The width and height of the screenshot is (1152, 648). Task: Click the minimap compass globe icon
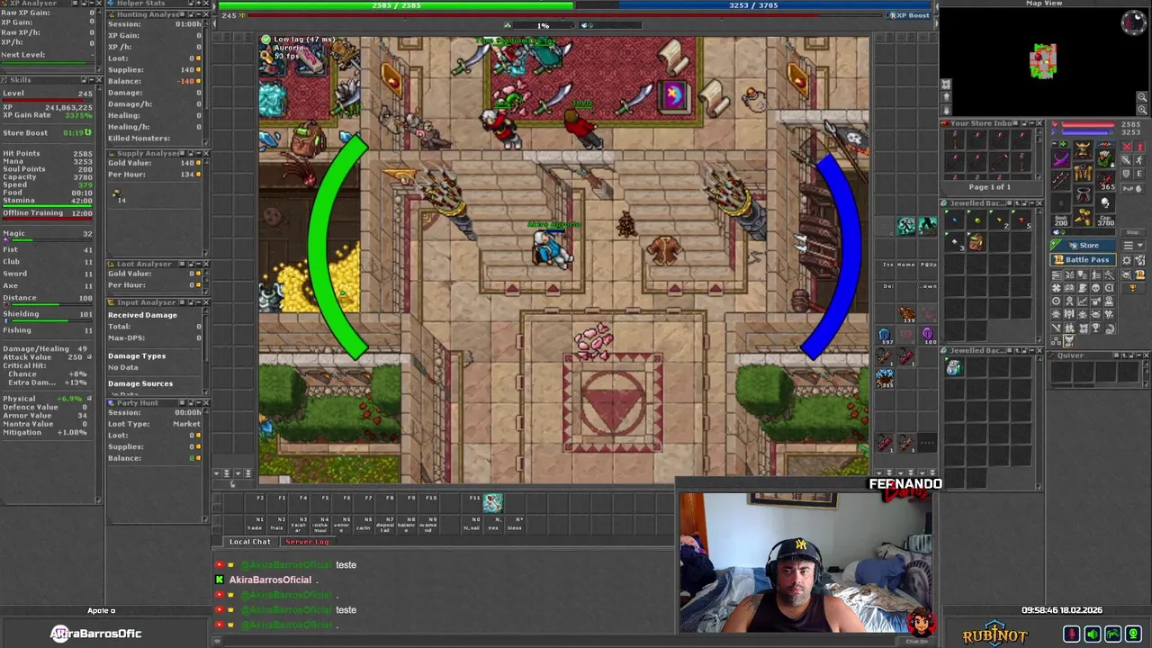click(x=1135, y=22)
